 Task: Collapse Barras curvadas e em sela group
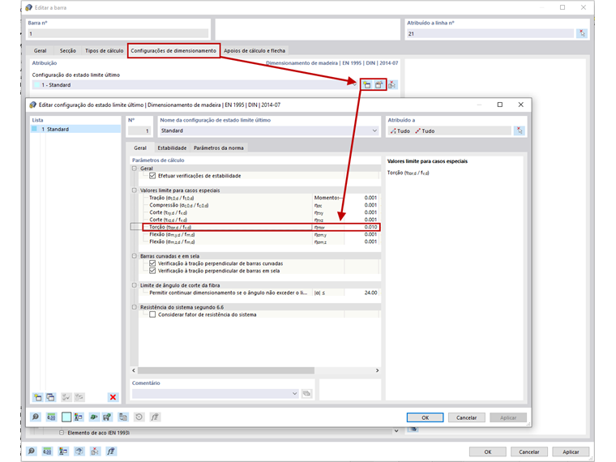click(x=135, y=256)
